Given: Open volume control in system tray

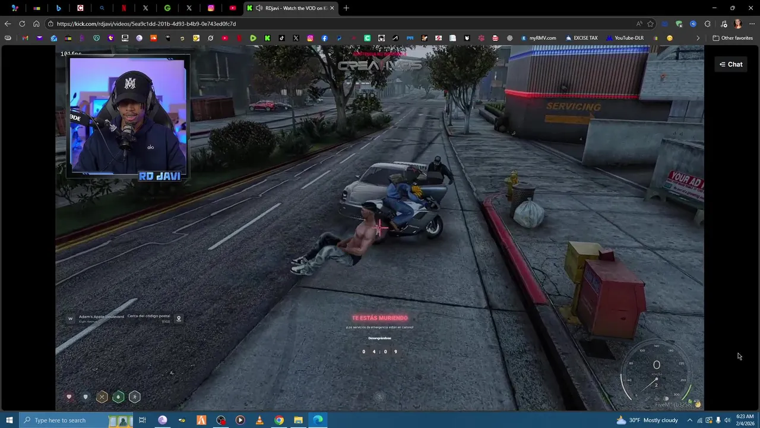Looking at the screenshot, I should coord(727,420).
